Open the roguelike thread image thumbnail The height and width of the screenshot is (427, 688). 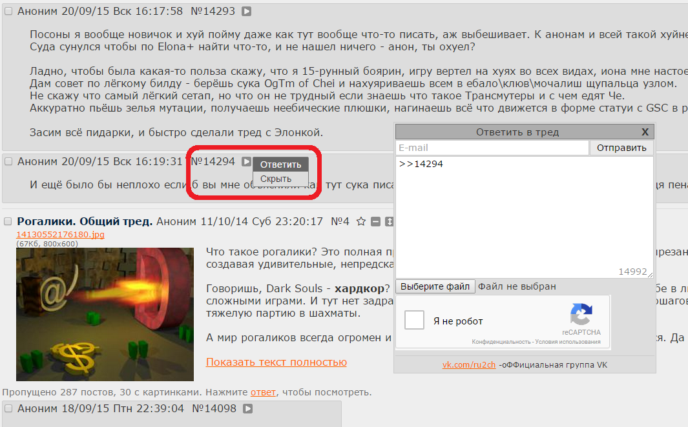coord(105,315)
